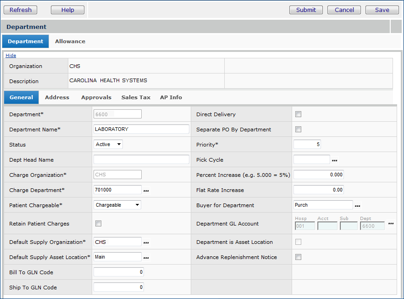Viewport: 404px width, 299px height.
Task: Expand the Patient Chargeable dropdown
Action: 117,205
